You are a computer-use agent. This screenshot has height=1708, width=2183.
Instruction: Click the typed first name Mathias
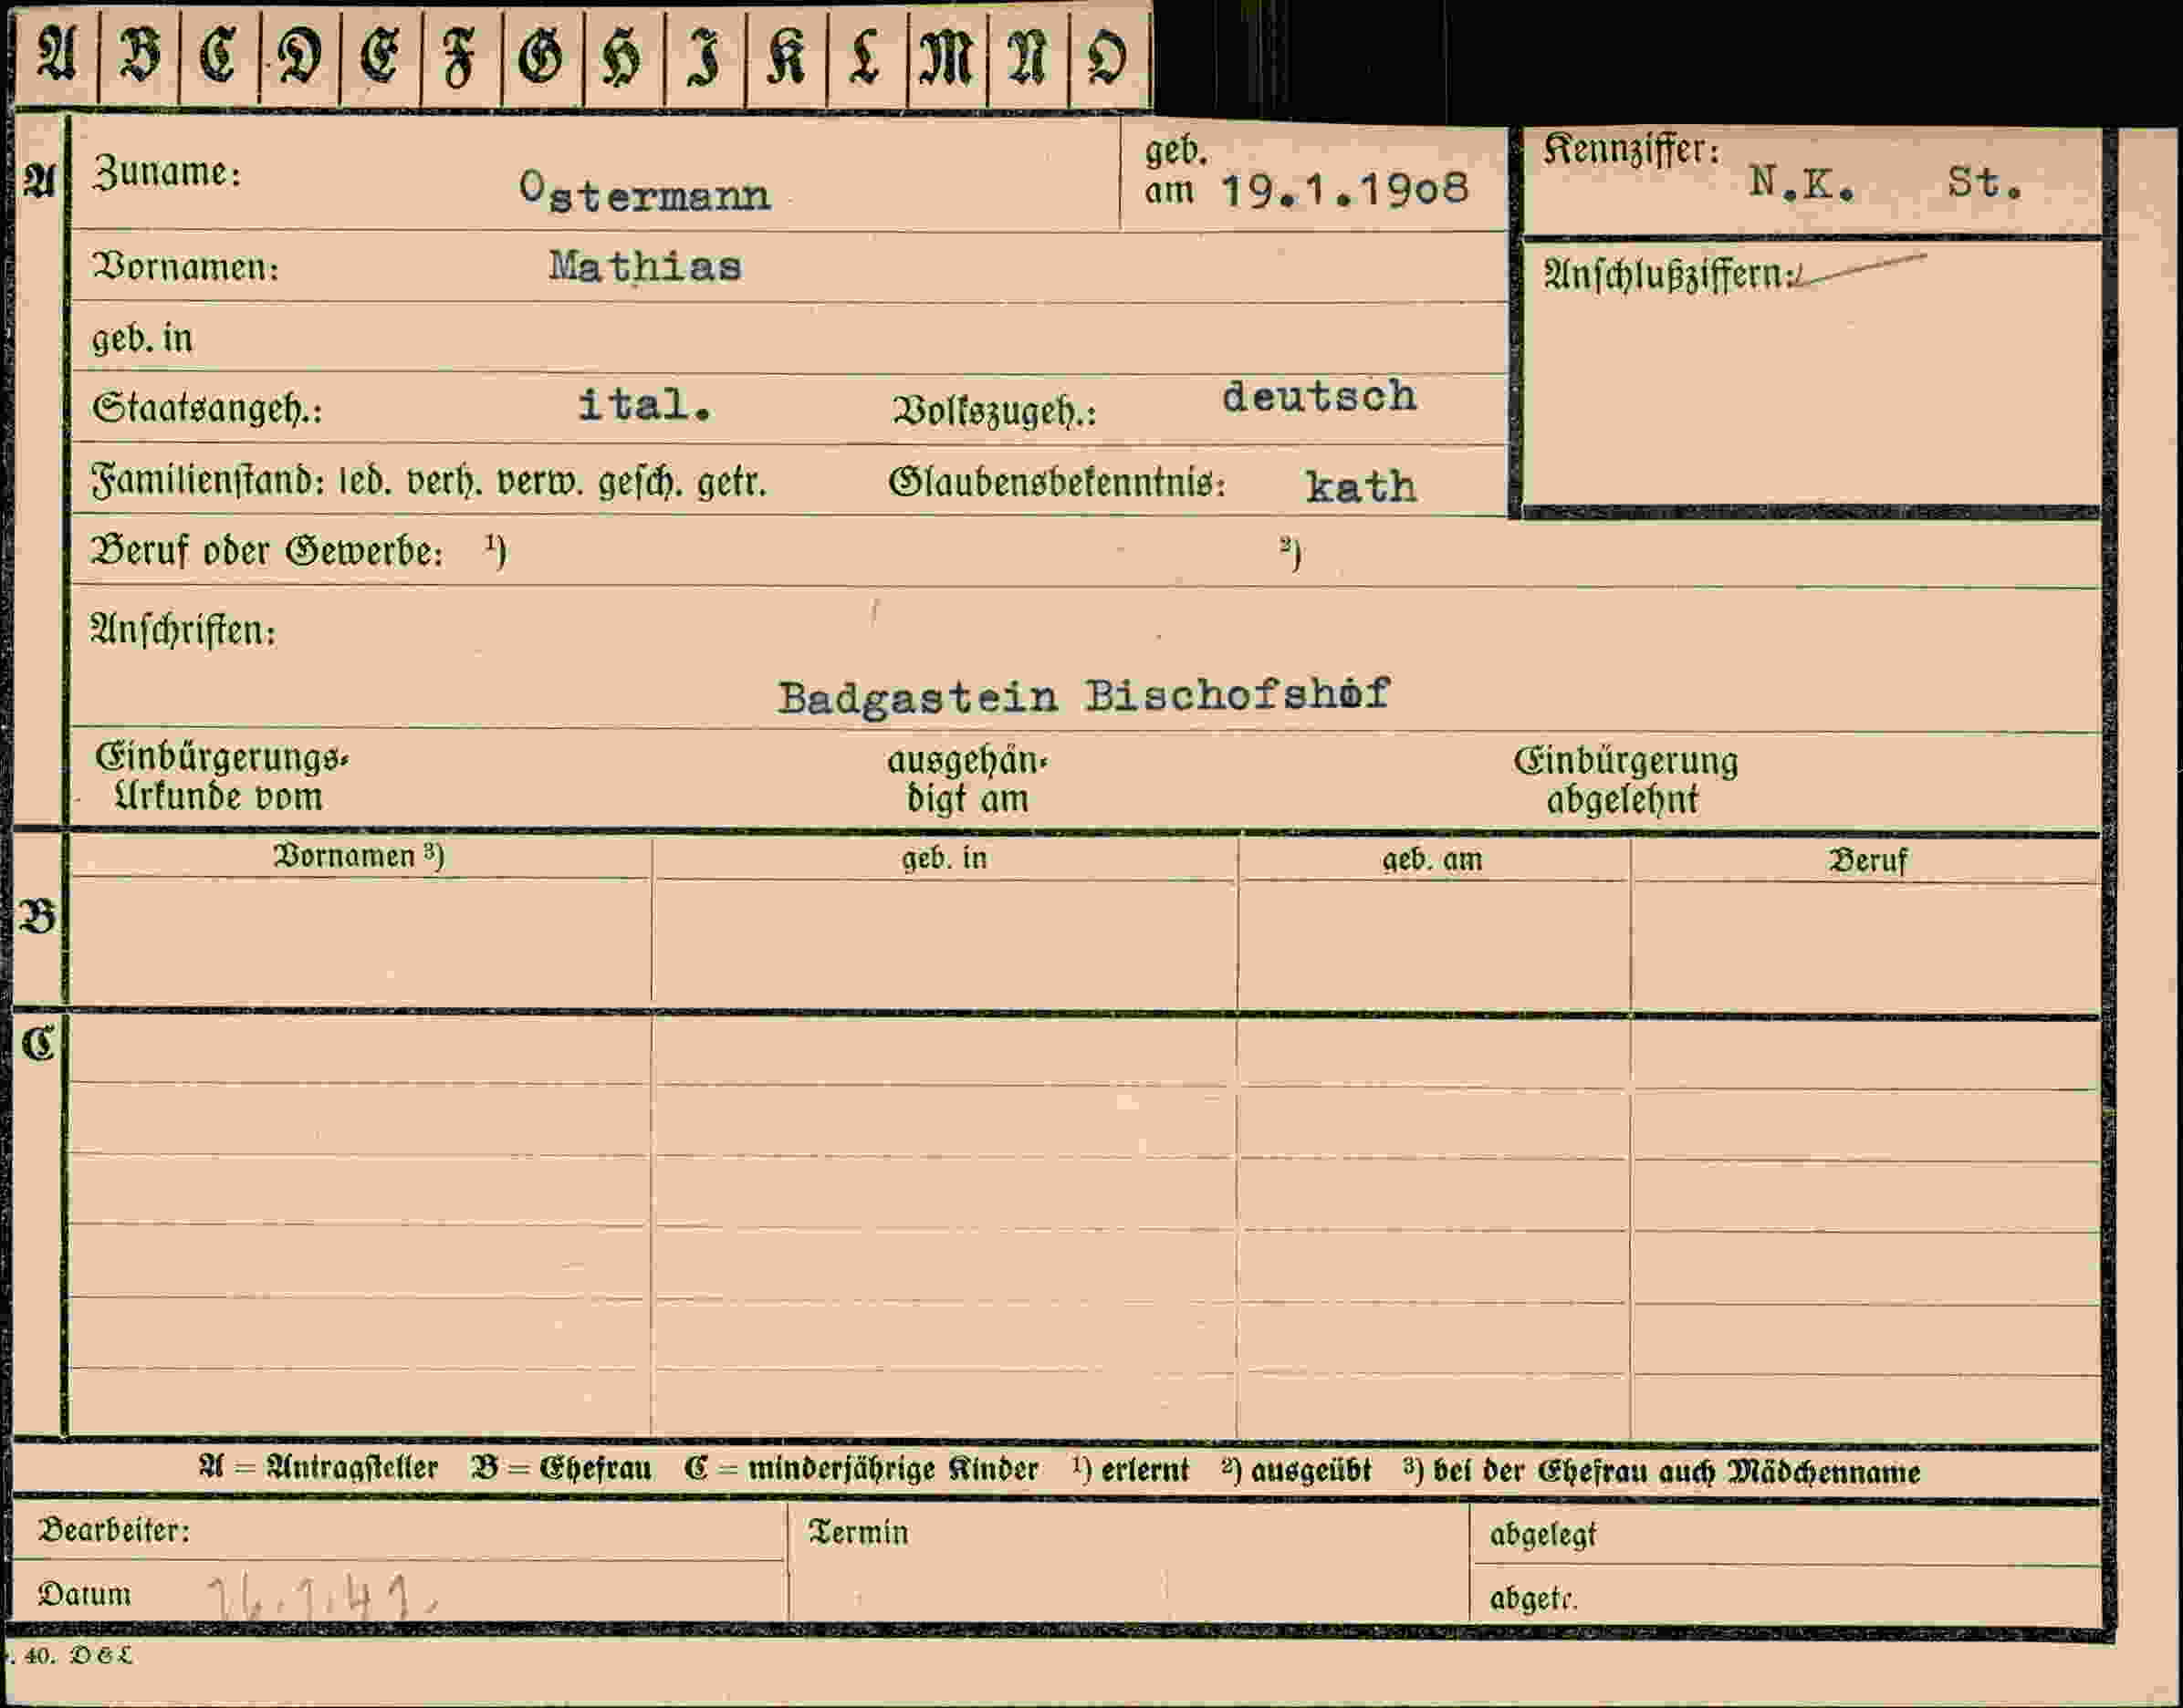(646, 267)
